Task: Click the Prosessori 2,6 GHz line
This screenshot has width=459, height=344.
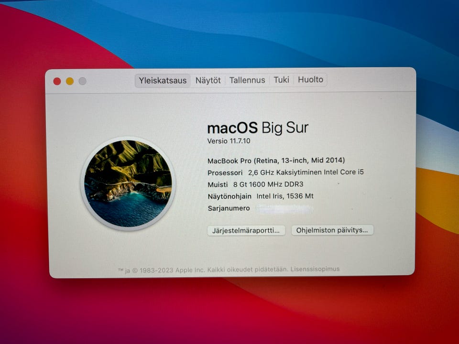Action: pyautogui.click(x=285, y=172)
